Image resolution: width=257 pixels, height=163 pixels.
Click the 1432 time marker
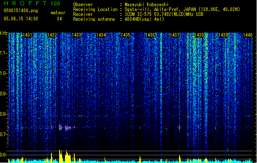click(52, 35)
